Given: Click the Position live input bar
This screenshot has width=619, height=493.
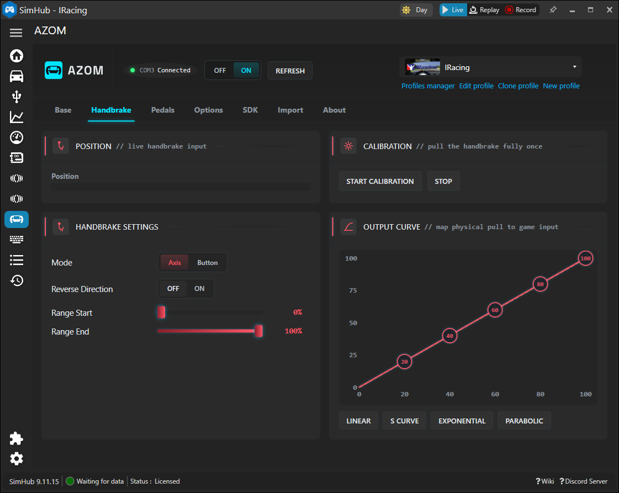Looking at the screenshot, I should [181, 188].
